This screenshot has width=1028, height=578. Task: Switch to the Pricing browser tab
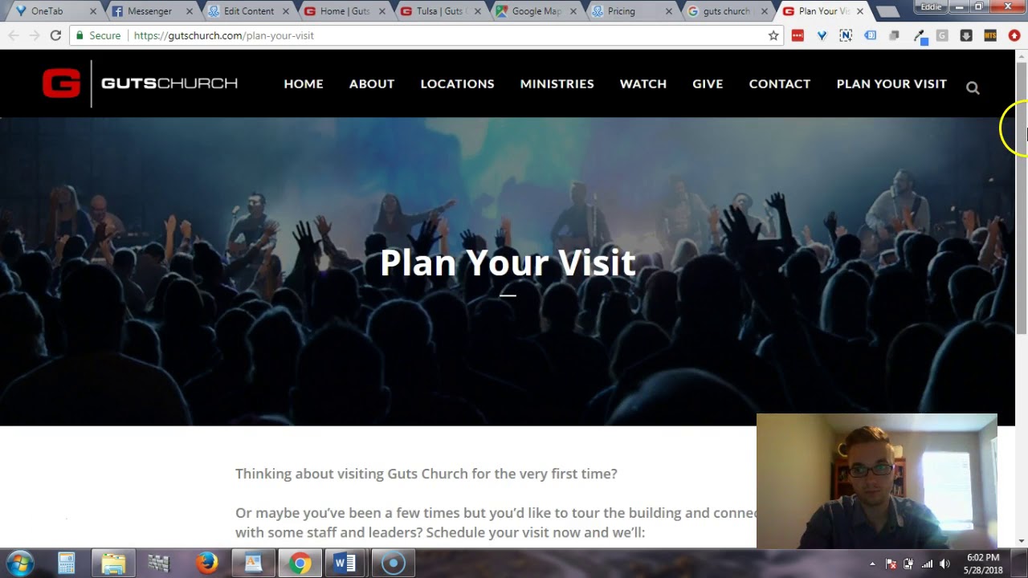(x=632, y=11)
